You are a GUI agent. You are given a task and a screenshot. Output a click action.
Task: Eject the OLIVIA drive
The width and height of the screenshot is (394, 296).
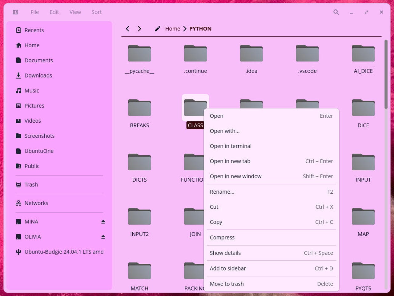tap(103, 237)
